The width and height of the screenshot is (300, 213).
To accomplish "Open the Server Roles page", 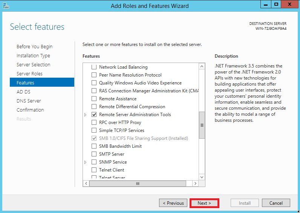I will point(29,74).
